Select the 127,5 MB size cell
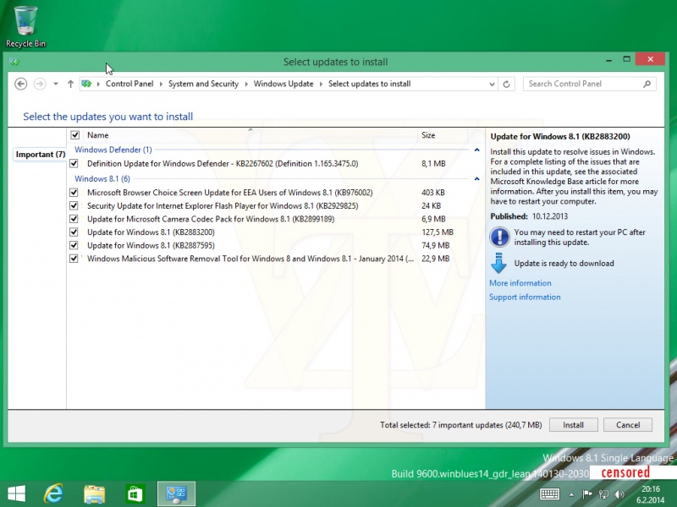 438,232
